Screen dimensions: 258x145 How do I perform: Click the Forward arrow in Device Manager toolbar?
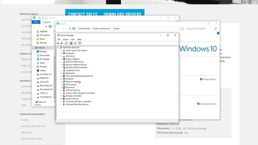[x=62, y=43]
